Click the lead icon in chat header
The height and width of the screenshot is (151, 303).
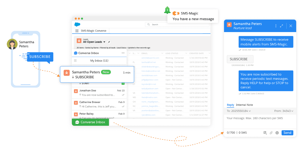(229, 24)
